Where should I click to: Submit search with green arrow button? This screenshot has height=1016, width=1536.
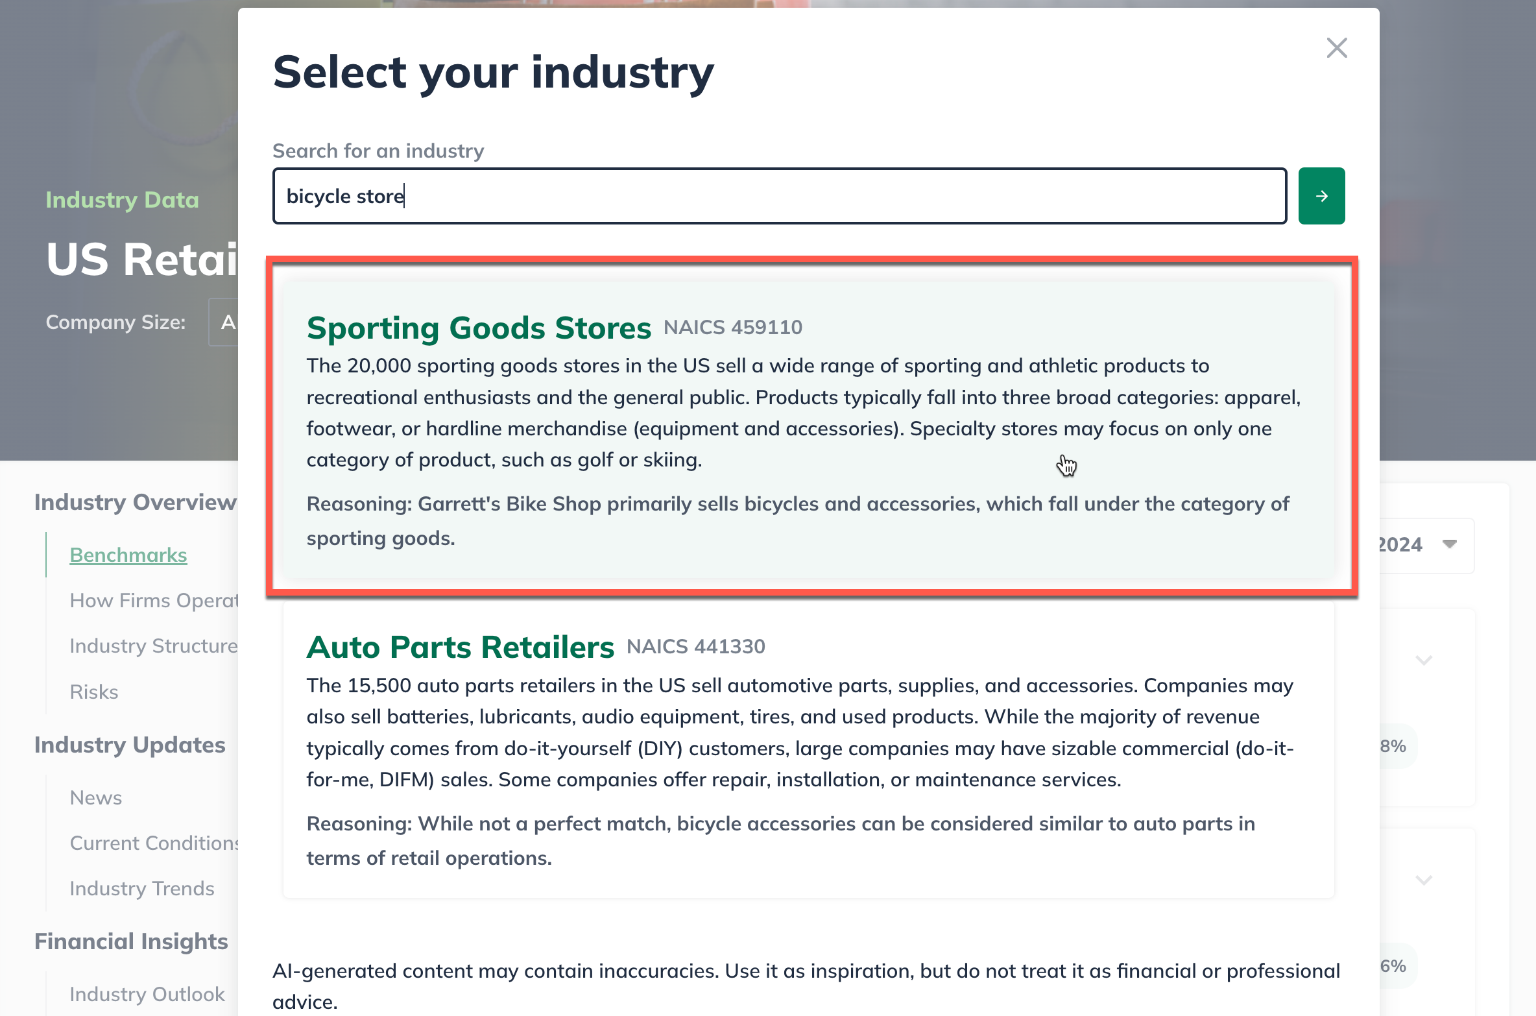tap(1321, 196)
